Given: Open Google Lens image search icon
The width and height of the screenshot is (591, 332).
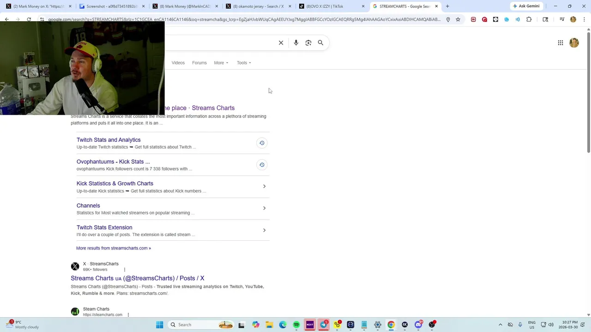Looking at the screenshot, I should click(308, 43).
